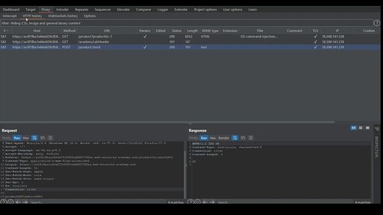Click the filter bar to edit filters
The height and width of the screenshot is (215, 383).
tap(187, 23)
